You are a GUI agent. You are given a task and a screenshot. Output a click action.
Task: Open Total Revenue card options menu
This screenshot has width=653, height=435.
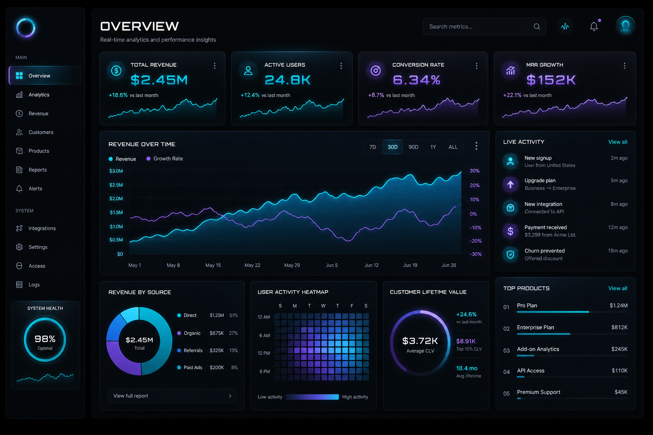[x=215, y=66]
